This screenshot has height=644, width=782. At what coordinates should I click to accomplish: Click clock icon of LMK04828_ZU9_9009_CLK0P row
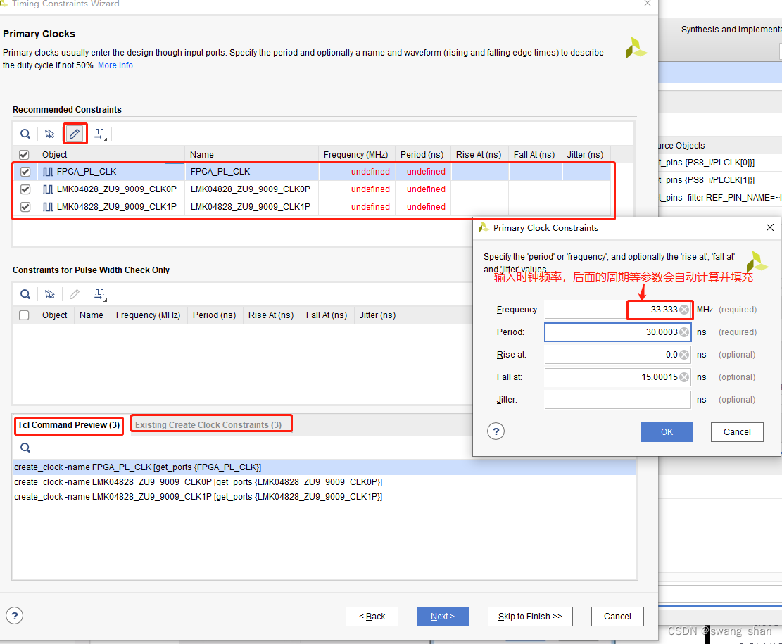pos(48,189)
